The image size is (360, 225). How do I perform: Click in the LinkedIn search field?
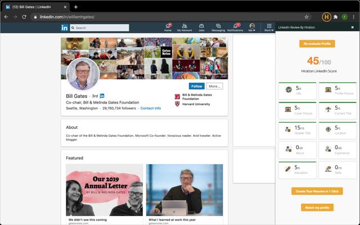click(100, 28)
